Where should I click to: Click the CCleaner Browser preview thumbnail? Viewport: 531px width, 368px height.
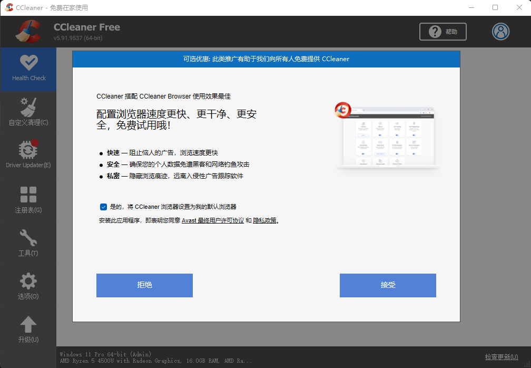point(388,135)
